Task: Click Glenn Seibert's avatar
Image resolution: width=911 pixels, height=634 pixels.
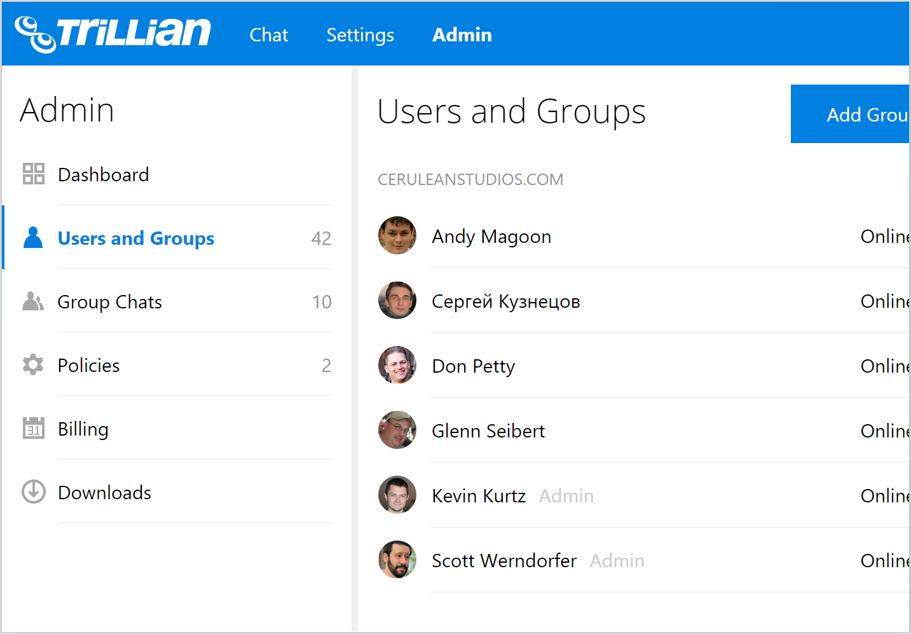Action: tap(397, 430)
